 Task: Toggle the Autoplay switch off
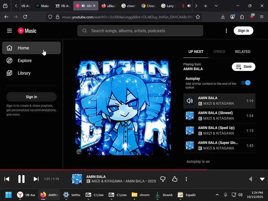246,83
